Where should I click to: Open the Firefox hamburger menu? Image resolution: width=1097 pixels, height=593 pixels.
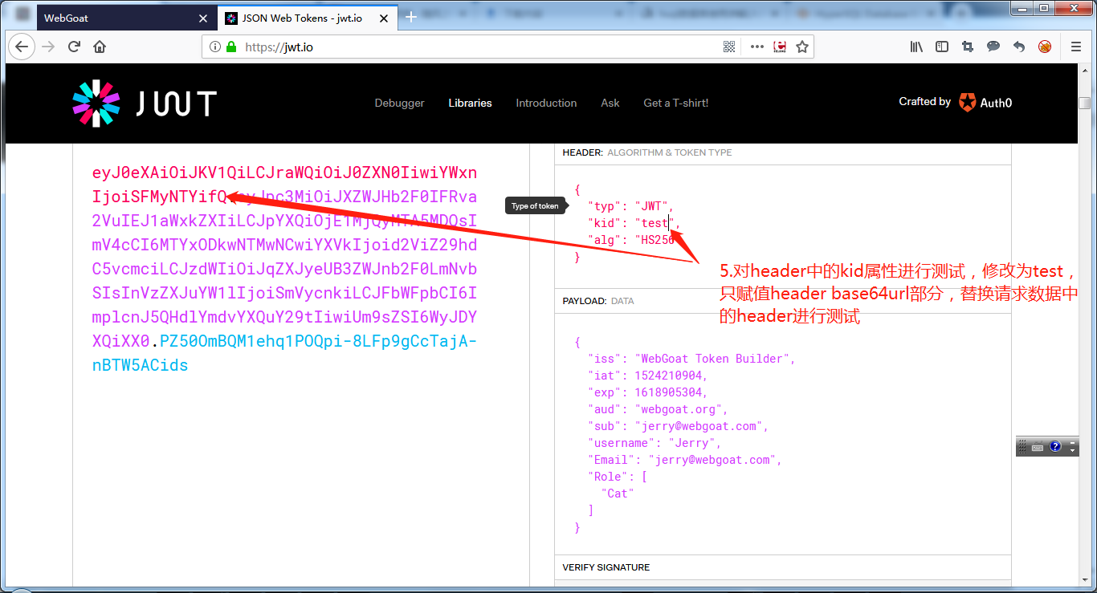pos(1077,47)
